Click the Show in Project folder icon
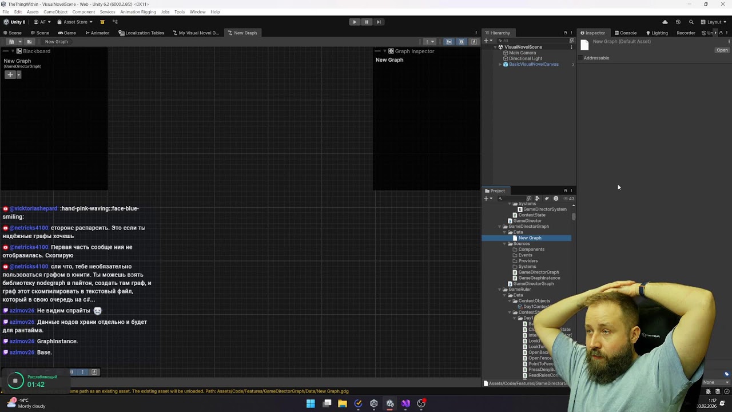 (29, 42)
